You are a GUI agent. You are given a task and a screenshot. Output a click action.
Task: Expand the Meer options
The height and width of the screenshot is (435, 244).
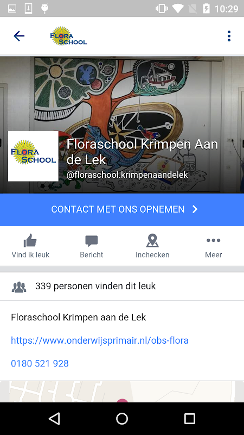tap(213, 246)
